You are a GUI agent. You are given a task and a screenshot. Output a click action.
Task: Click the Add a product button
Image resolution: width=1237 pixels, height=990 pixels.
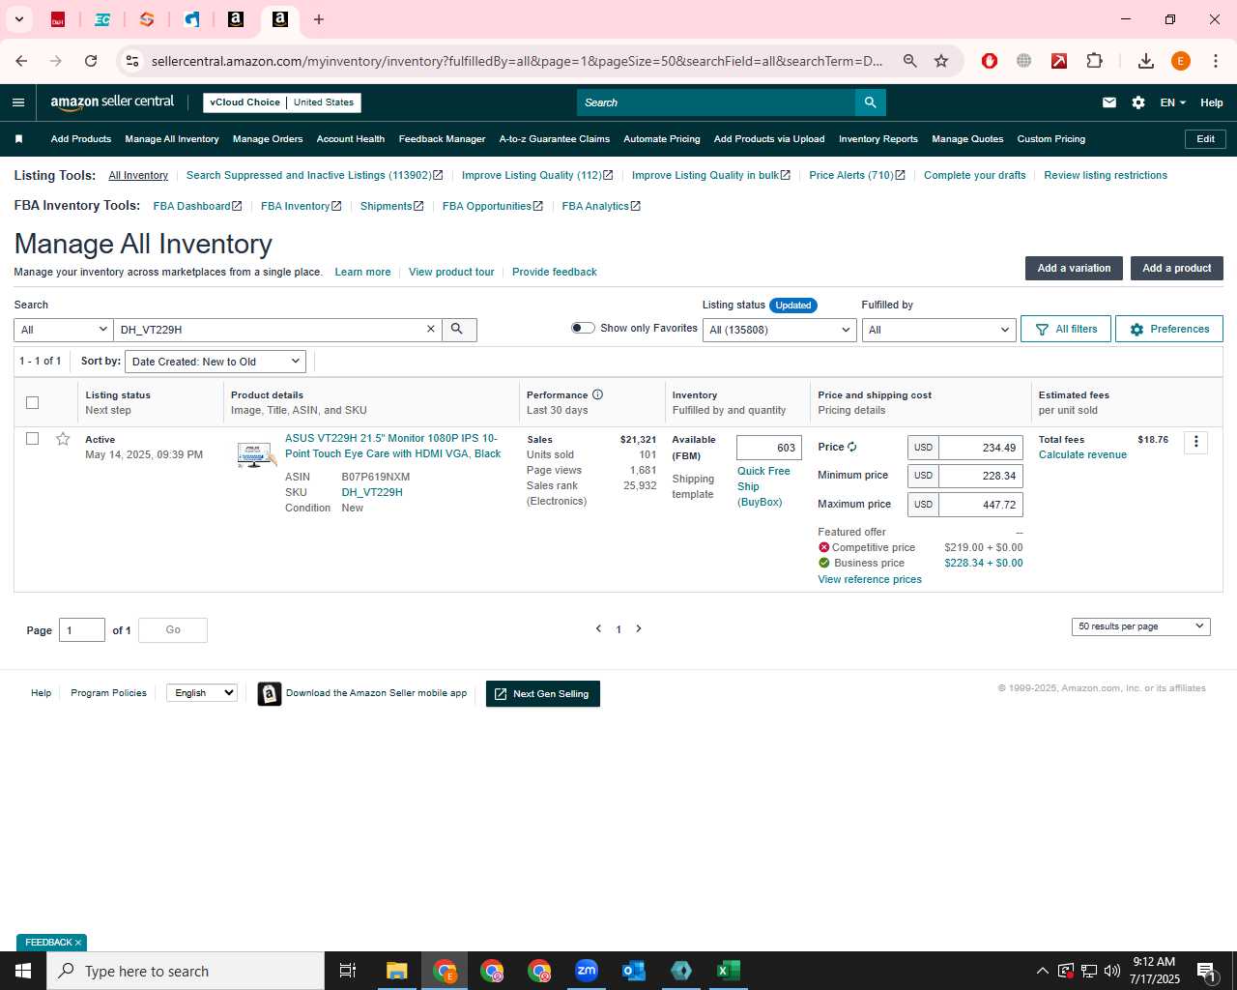tap(1176, 268)
